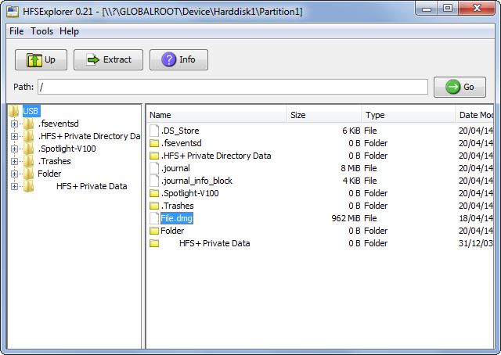501x355 pixels.
Task: Click .Trashes folder icon in file list
Action: pos(154,206)
